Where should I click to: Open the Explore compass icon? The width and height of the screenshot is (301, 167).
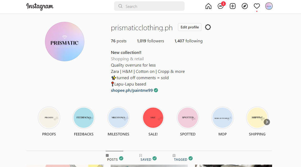[245, 6]
